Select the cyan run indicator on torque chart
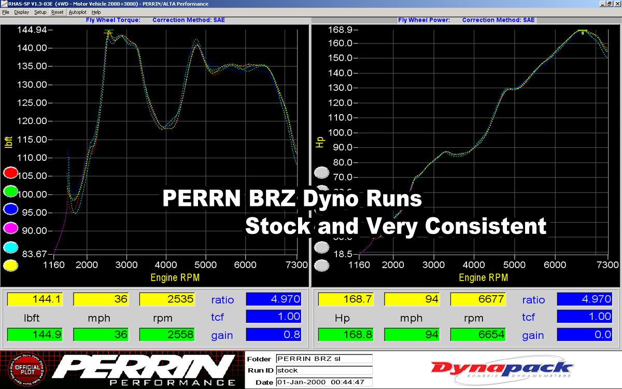This screenshot has height=389, width=622. pos(10,247)
